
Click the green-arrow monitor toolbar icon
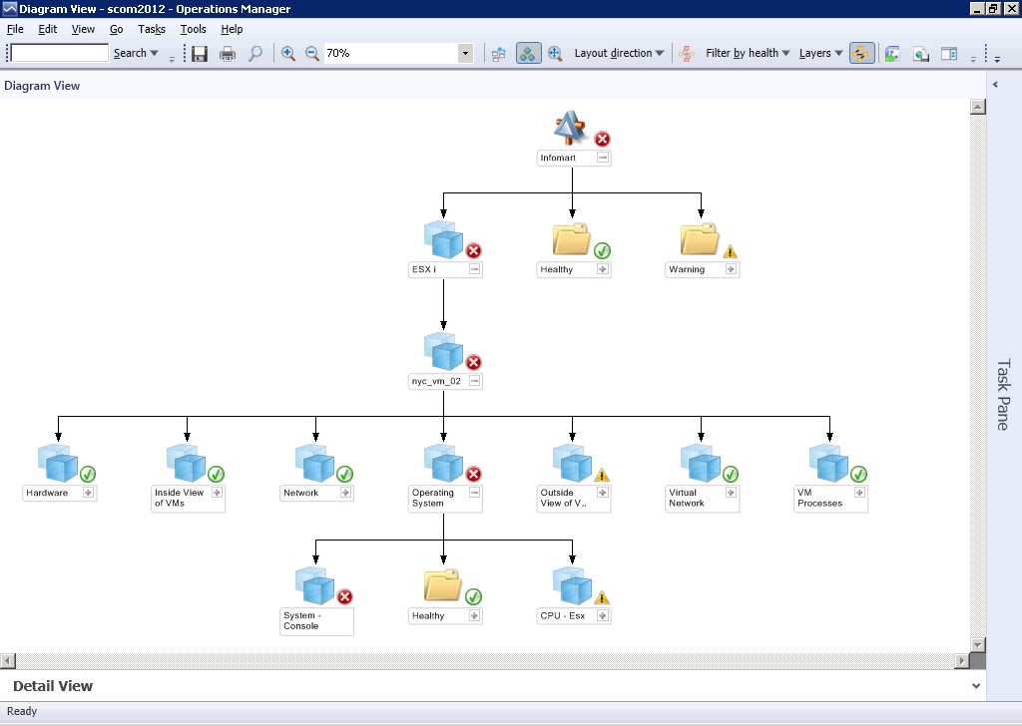tap(892, 54)
